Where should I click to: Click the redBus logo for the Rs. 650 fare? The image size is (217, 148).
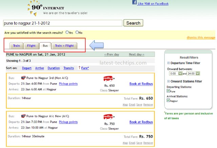pyautogui.click(x=109, y=78)
